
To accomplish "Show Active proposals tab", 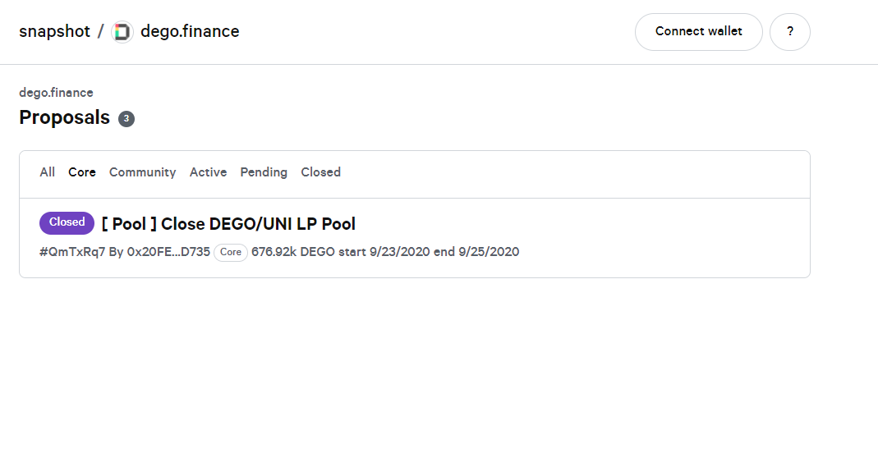I will point(208,172).
